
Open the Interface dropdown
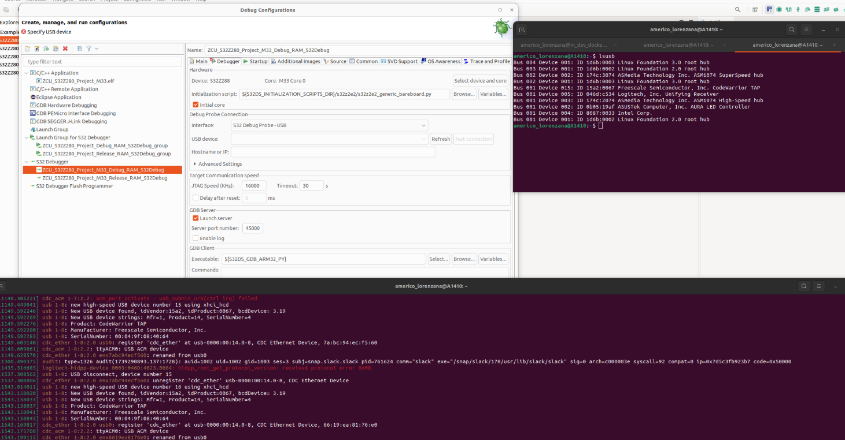423,125
